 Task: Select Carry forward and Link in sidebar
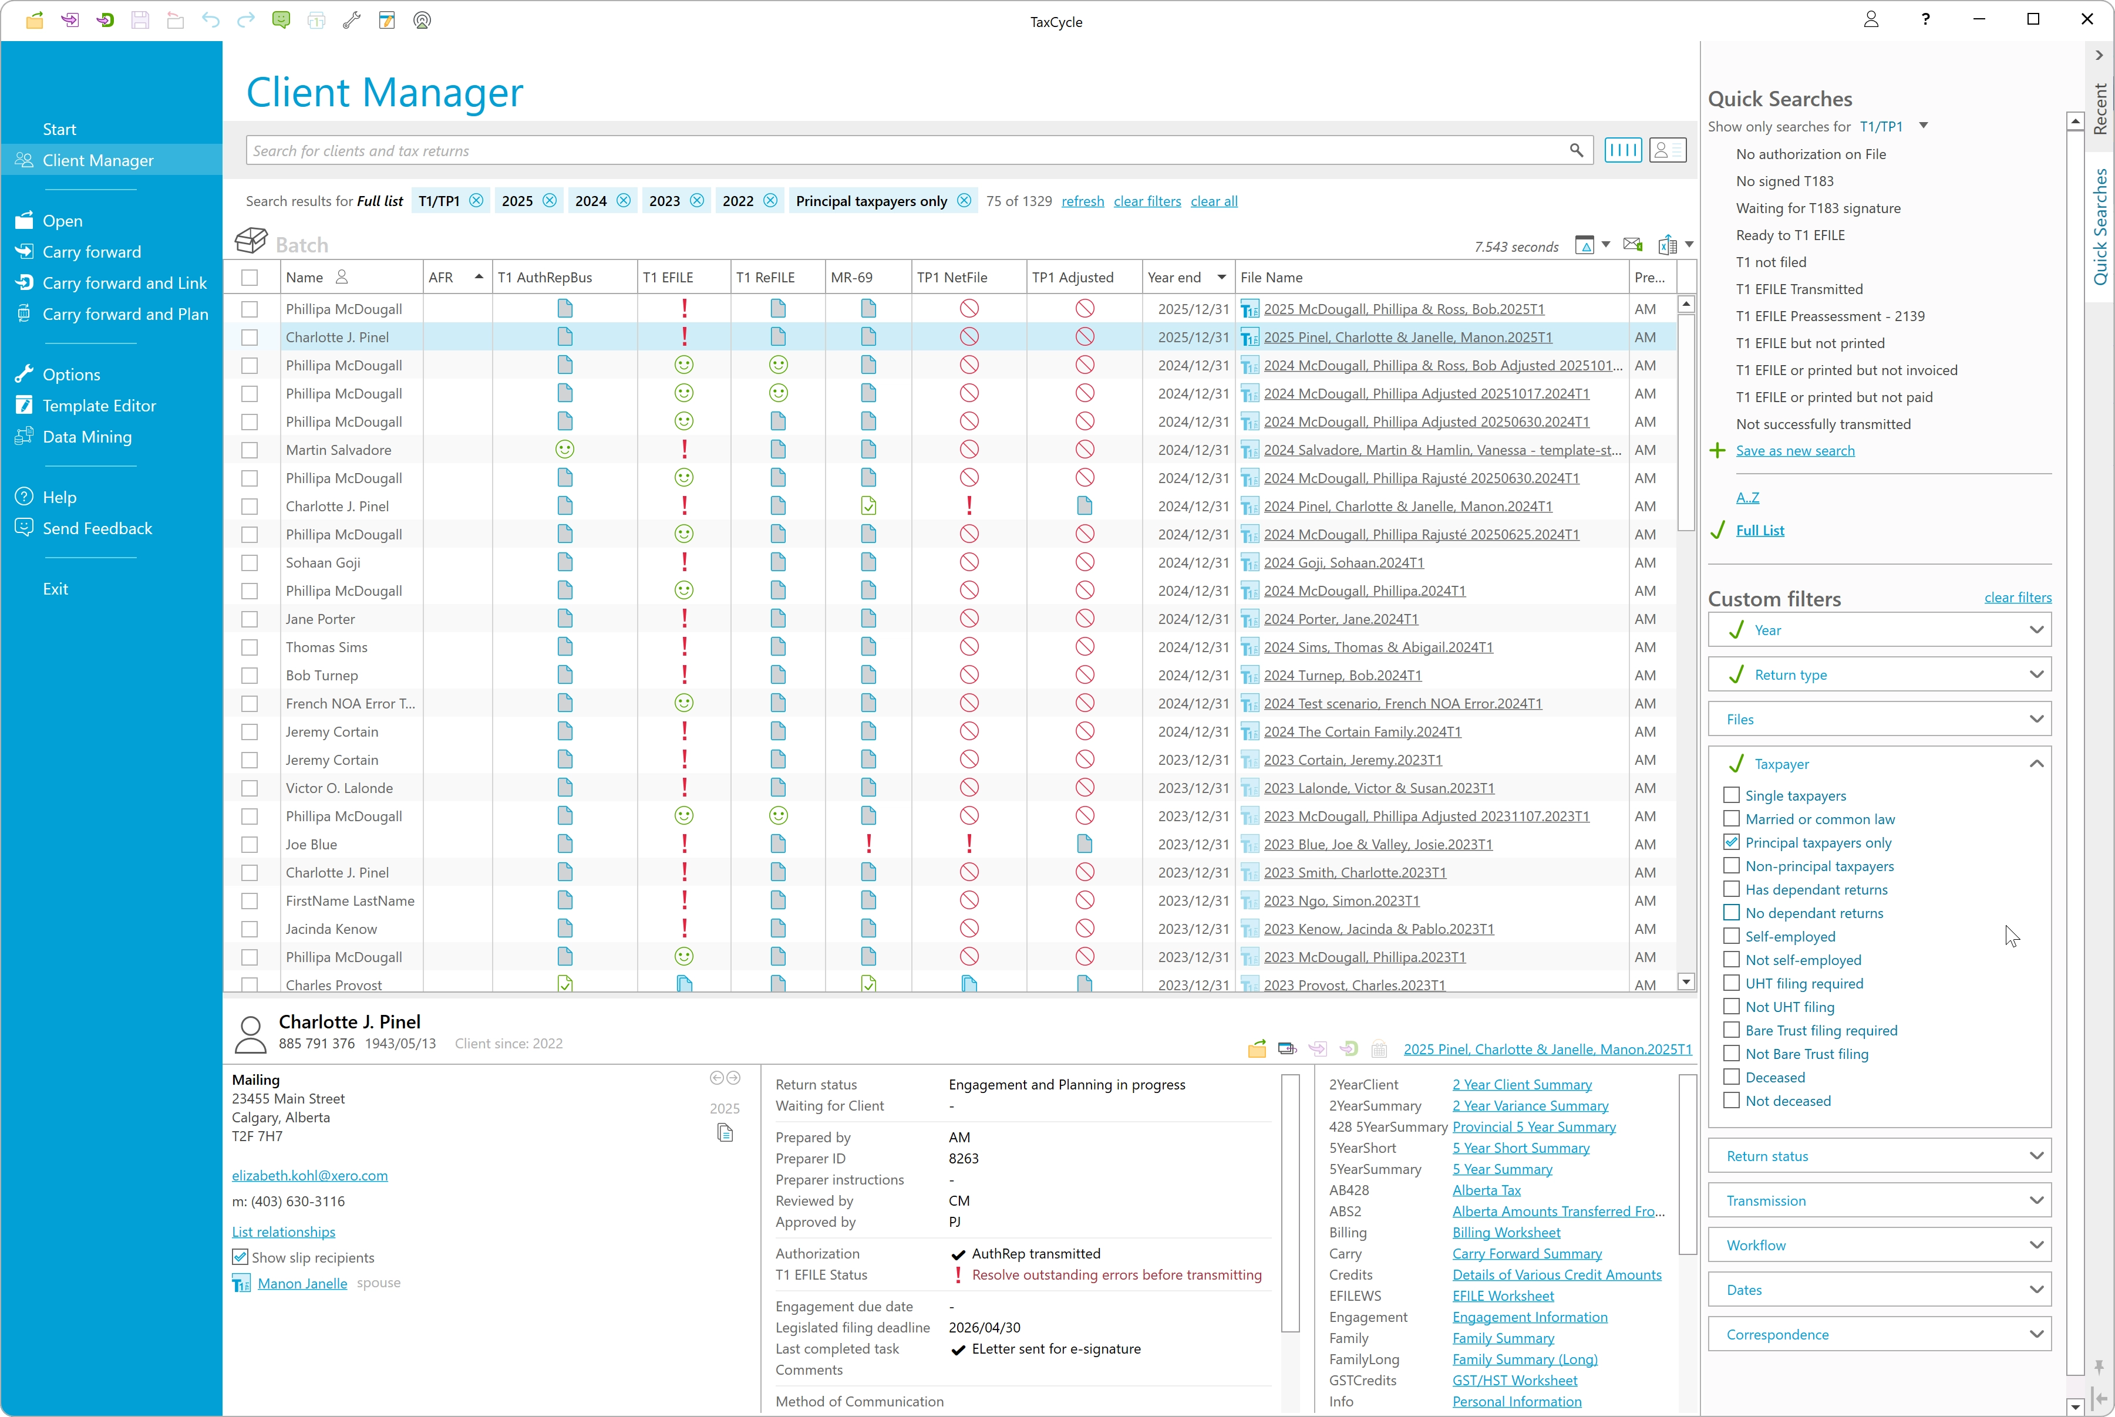(x=124, y=283)
